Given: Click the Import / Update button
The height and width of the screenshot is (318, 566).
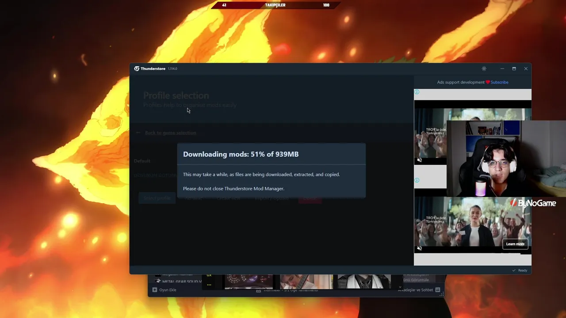Looking at the screenshot, I should tap(272, 198).
